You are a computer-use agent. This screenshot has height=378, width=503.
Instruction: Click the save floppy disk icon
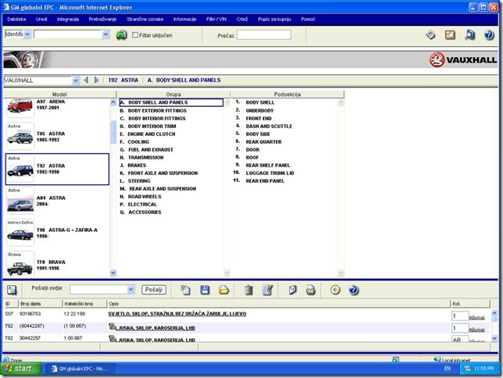(x=205, y=290)
